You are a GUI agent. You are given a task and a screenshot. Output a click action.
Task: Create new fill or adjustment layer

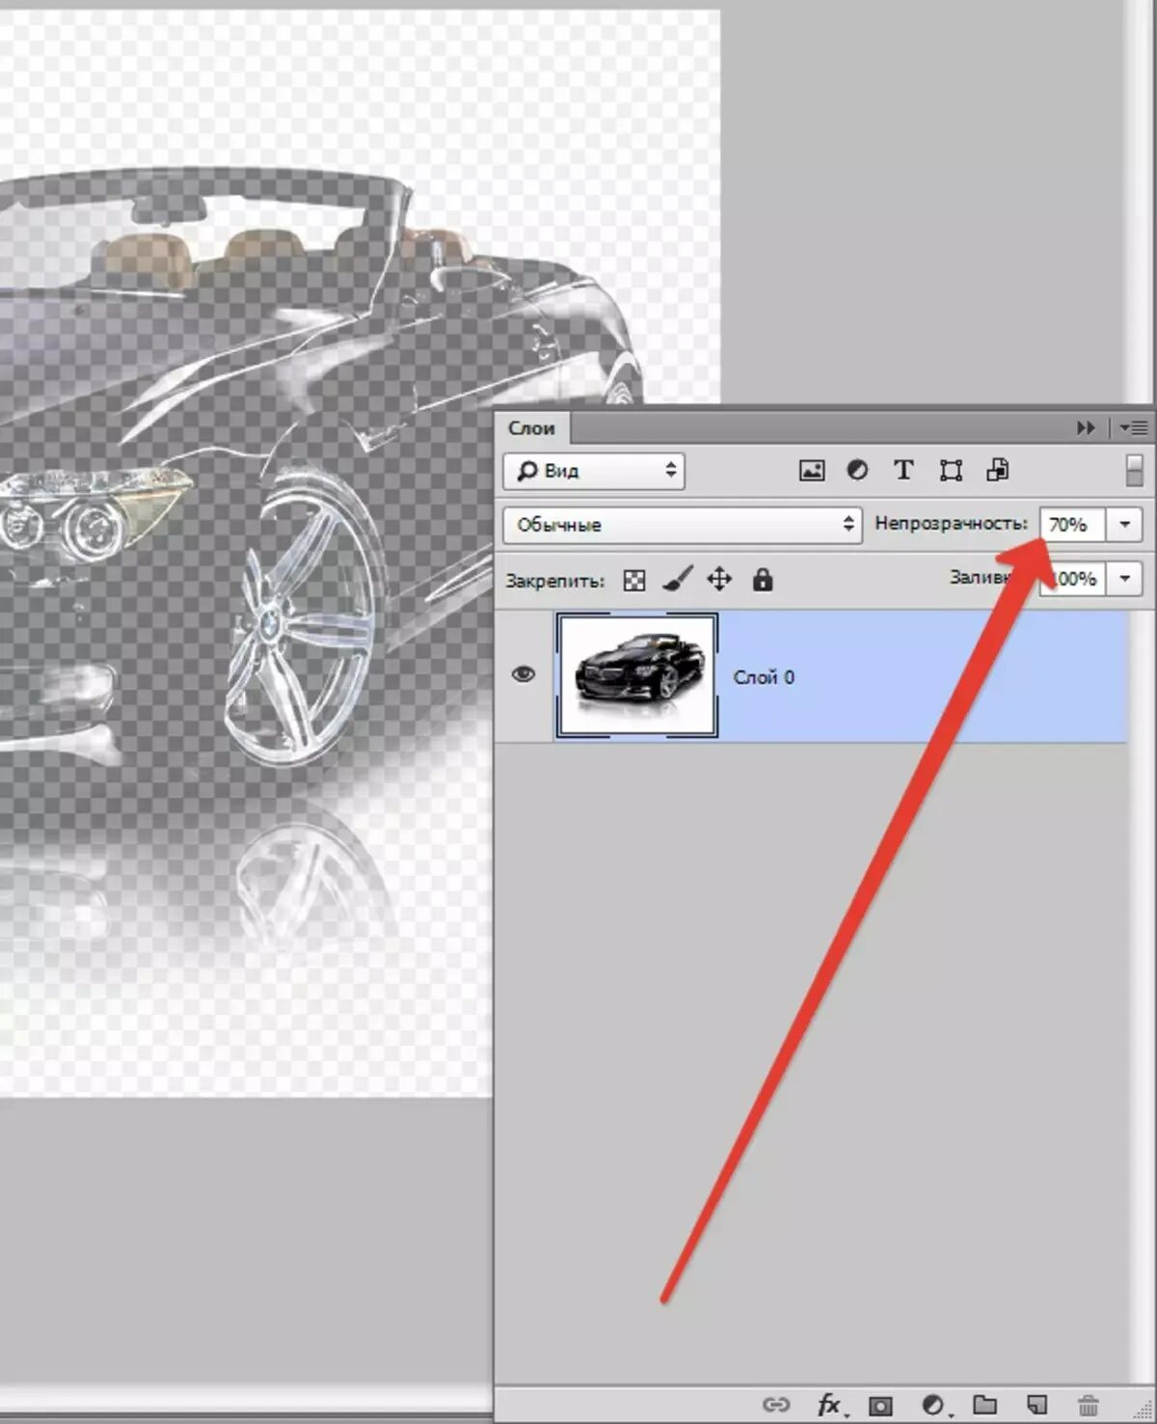click(x=933, y=1405)
